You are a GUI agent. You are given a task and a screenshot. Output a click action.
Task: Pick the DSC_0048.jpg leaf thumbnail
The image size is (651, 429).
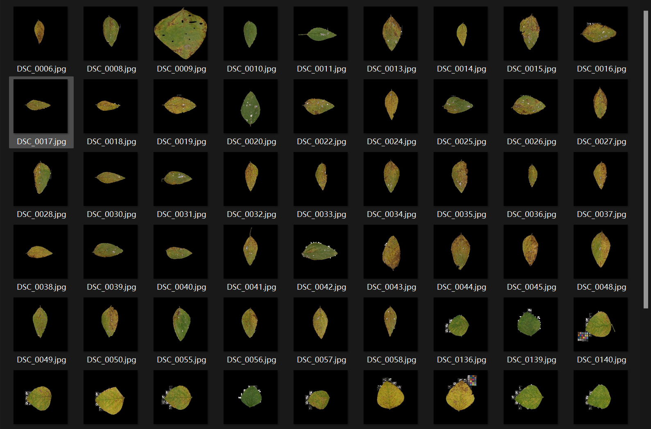pyautogui.click(x=601, y=252)
